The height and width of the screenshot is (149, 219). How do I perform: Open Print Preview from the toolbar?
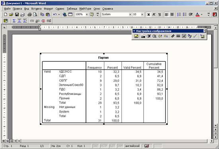pos(35,14)
